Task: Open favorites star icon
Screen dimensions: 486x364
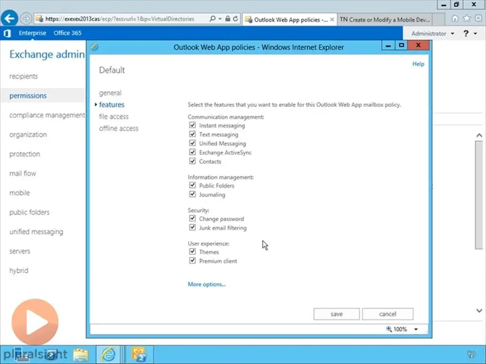Action: 467,18
